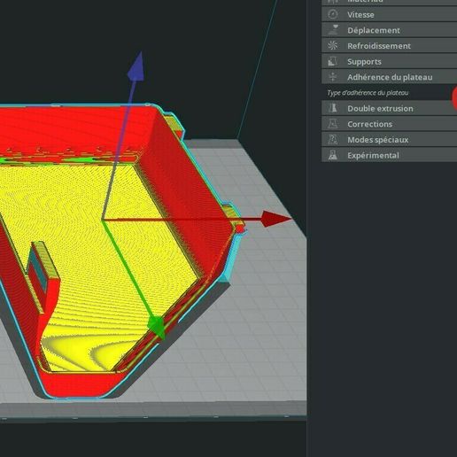
Task: Expand the Modes spéciaux settings category
Action: pos(389,140)
